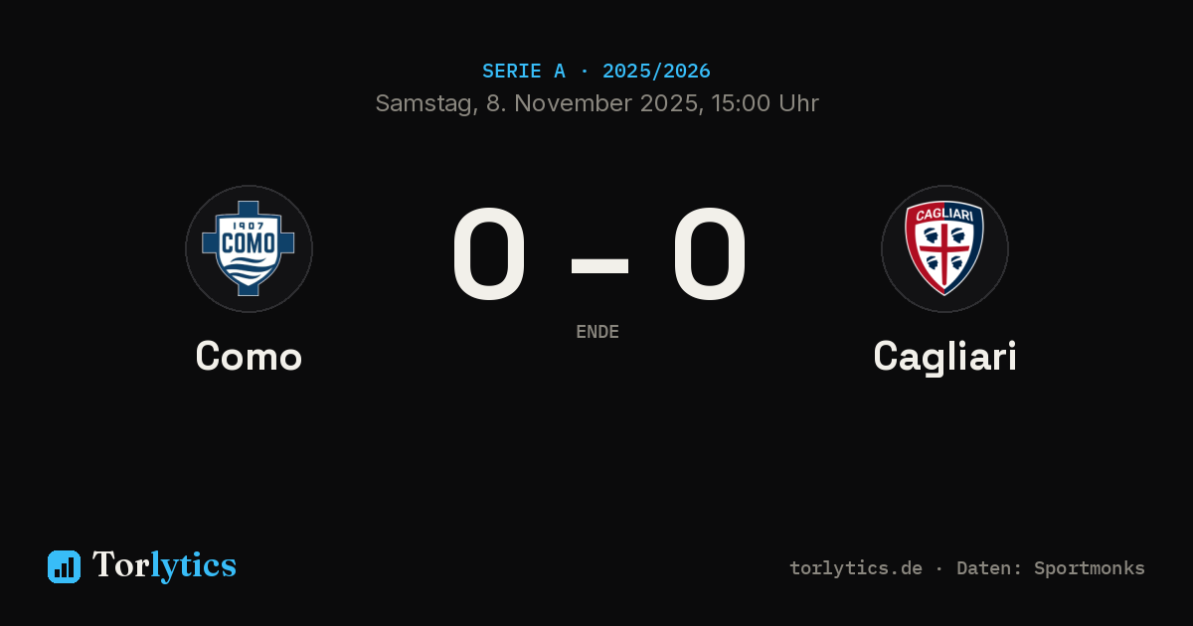Click Cagliari's score digit on the right
Image resolution: width=1193 pixels, height=626 pixels.
point(709,254)
